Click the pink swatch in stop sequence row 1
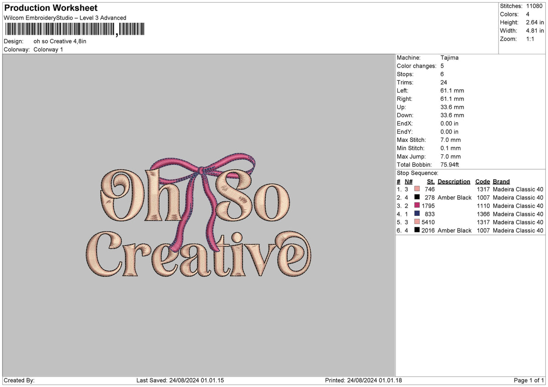 click(417, 189)
